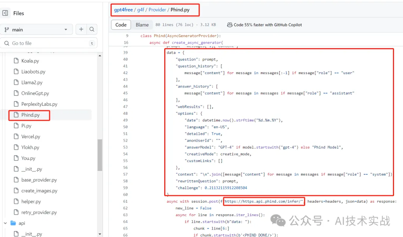Click the file icon beside Vercel.py

tap(16, 136)
